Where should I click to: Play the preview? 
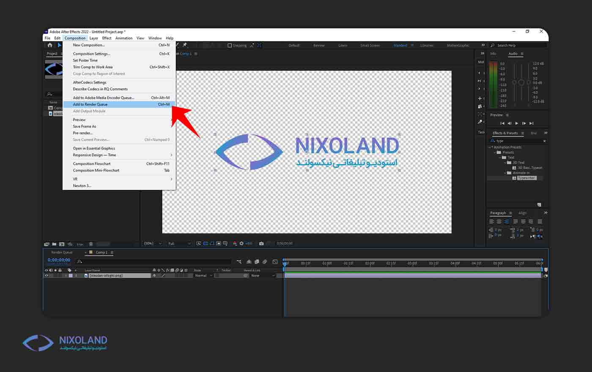coord(516,123)
